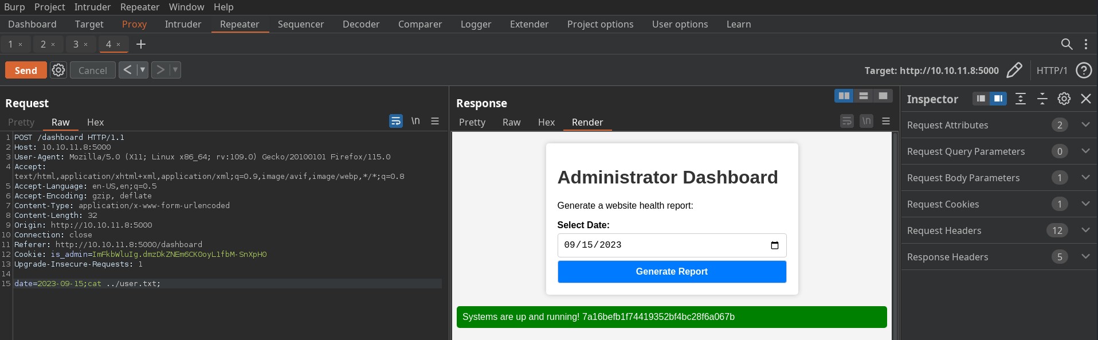
Task: Open Response pane hamburger menu
Action: point(886,121)
